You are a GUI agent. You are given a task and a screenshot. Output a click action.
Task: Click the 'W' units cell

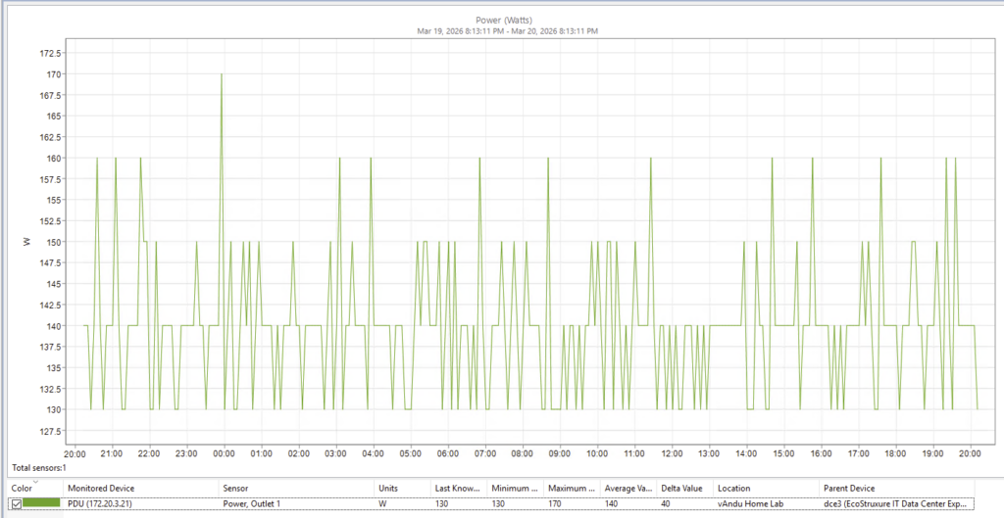(x=402, y=504)
